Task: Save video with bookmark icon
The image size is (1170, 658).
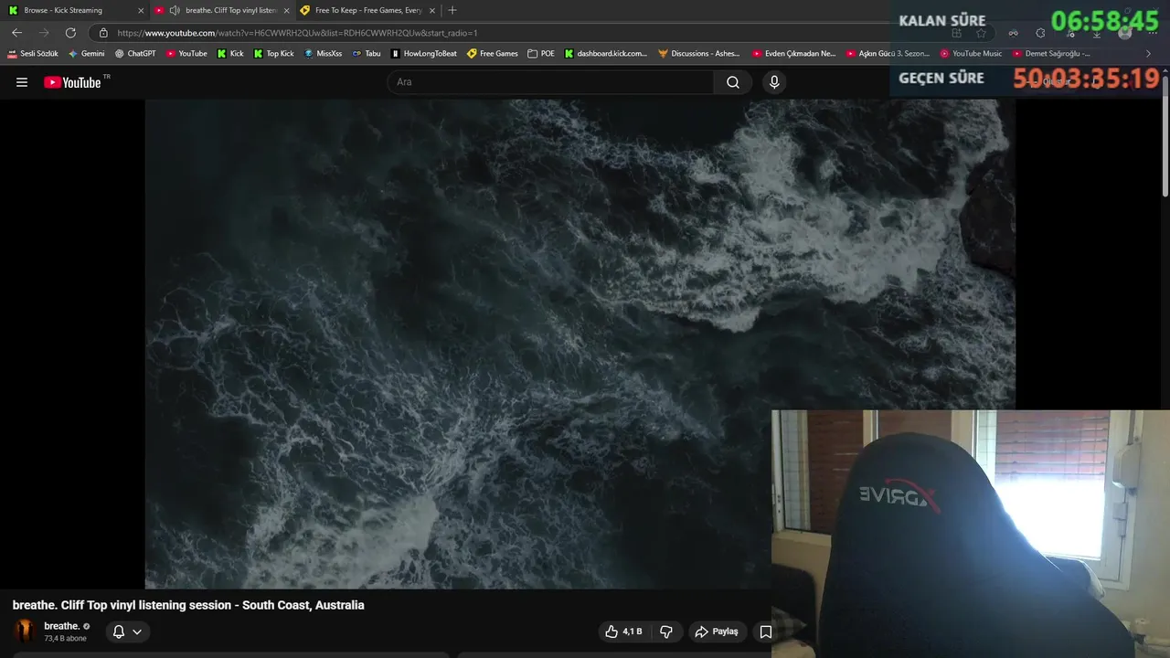Action: click(x=766, y=631)
